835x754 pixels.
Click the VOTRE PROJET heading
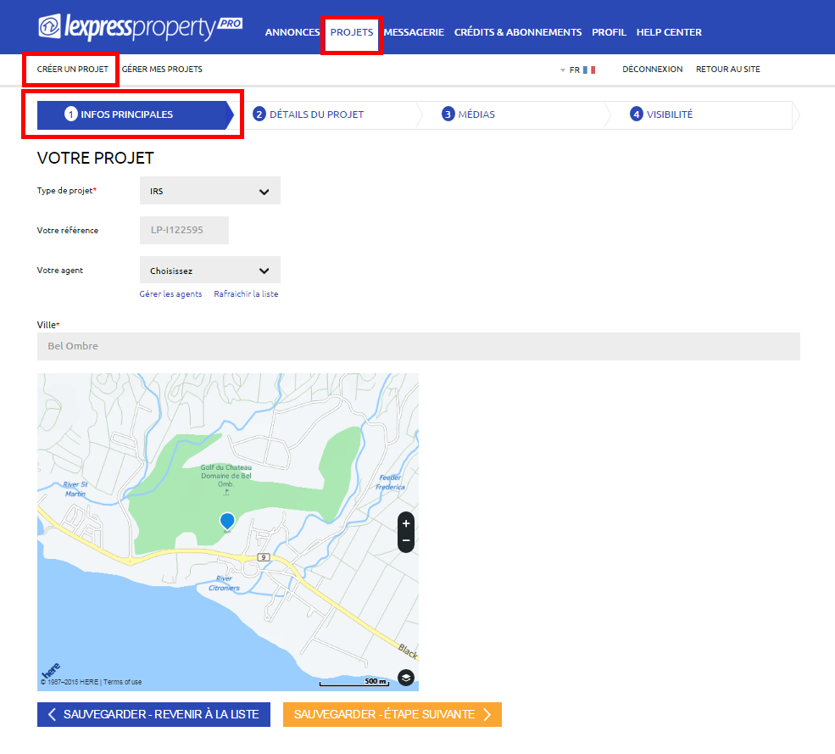[x=95, y=159]
